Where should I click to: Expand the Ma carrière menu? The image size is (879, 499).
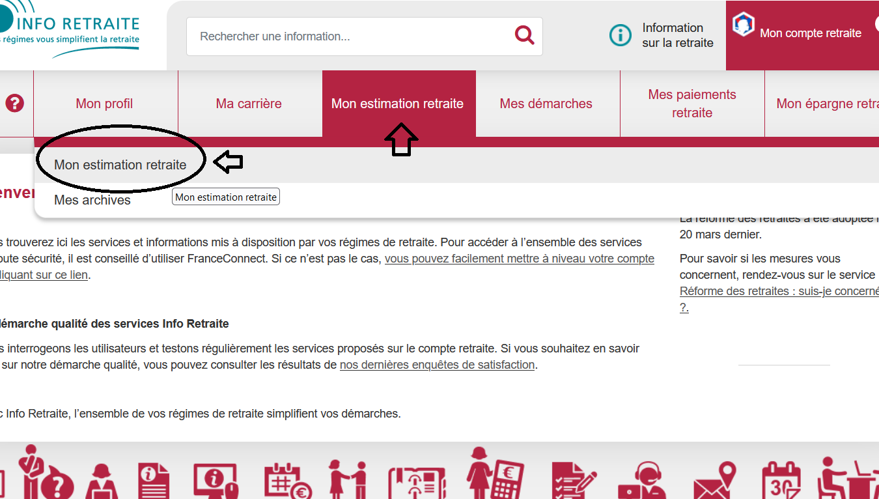pyautogui.click(x=249, y=104)
